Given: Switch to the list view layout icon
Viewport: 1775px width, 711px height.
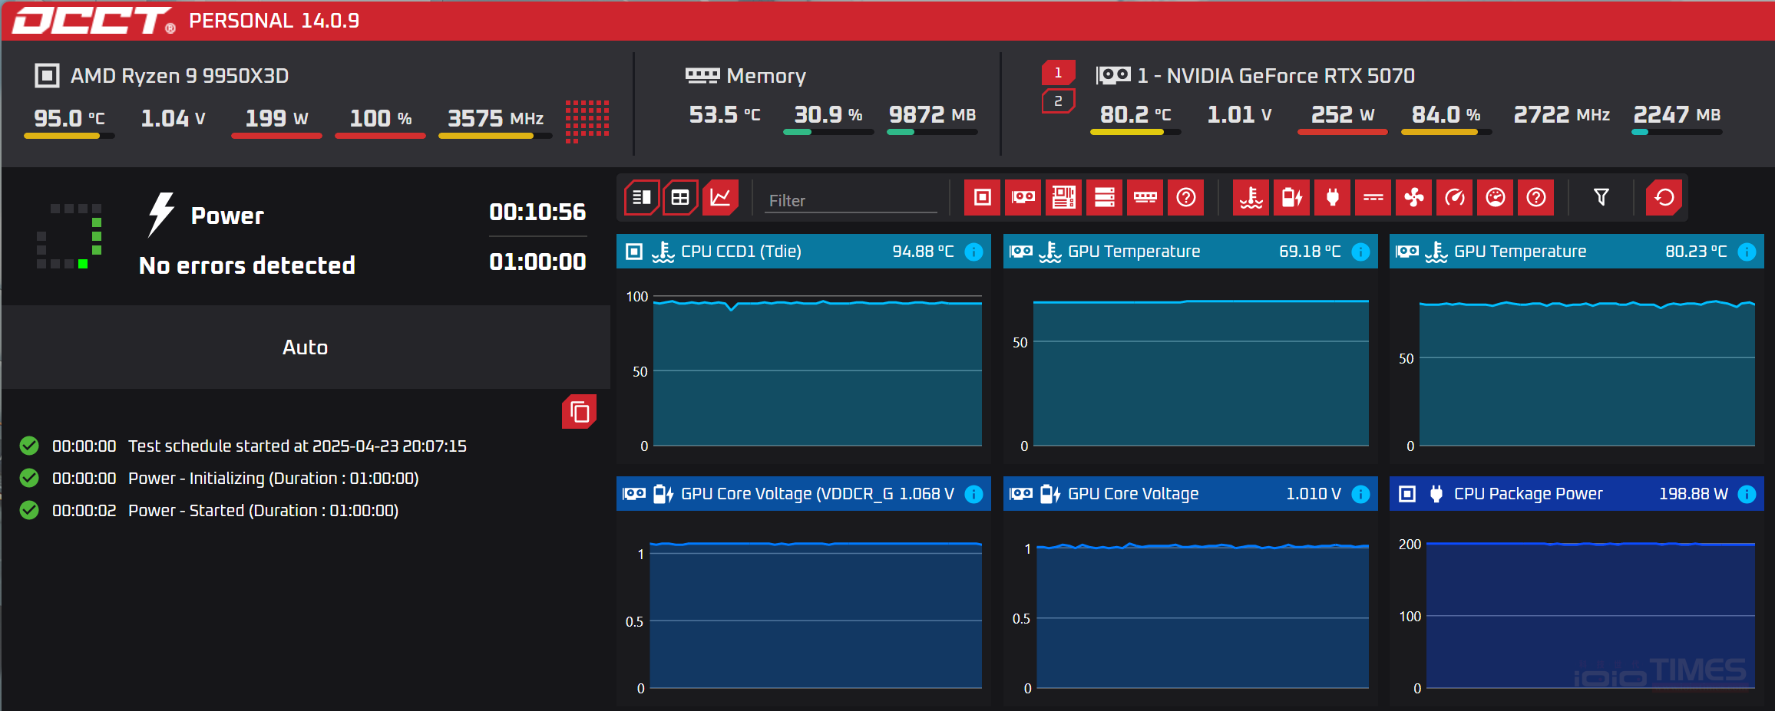Looking at the screenshot, I should pyautogui.click(x=642, y=198).
